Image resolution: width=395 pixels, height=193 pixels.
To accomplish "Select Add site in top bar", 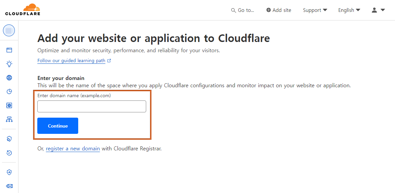I will point(279,10).
